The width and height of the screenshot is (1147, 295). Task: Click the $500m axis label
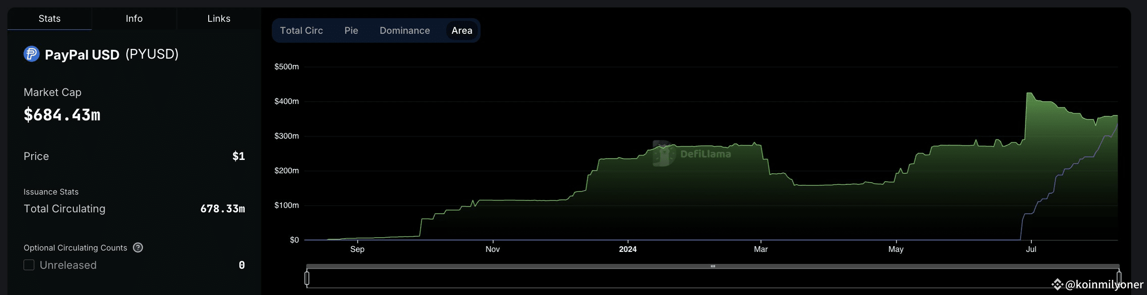pos(286,67)
